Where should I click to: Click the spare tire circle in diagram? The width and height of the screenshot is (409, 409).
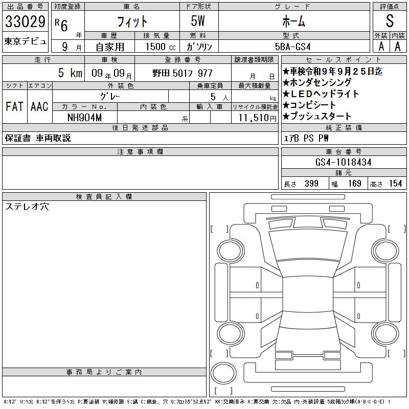[223, 373]
